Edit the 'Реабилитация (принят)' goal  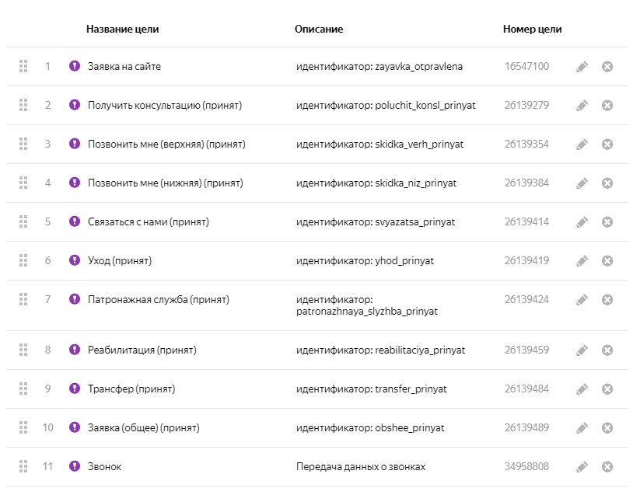[x=582, y=350]
